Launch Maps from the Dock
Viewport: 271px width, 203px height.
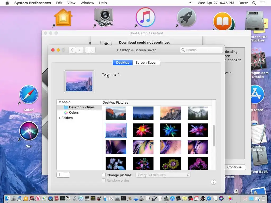(x=44, y=199)
